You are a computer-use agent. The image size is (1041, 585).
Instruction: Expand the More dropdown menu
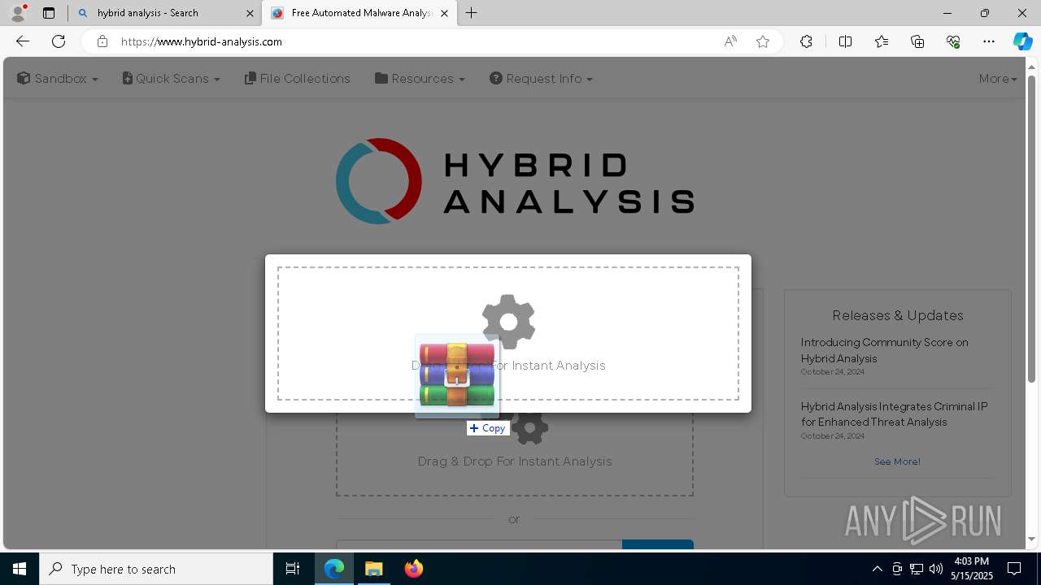998,79
